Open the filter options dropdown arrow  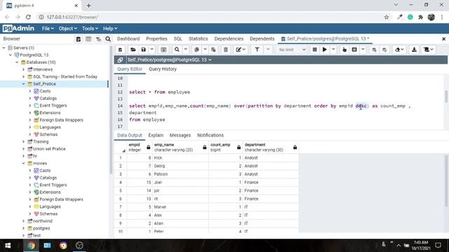pos(268,50)
